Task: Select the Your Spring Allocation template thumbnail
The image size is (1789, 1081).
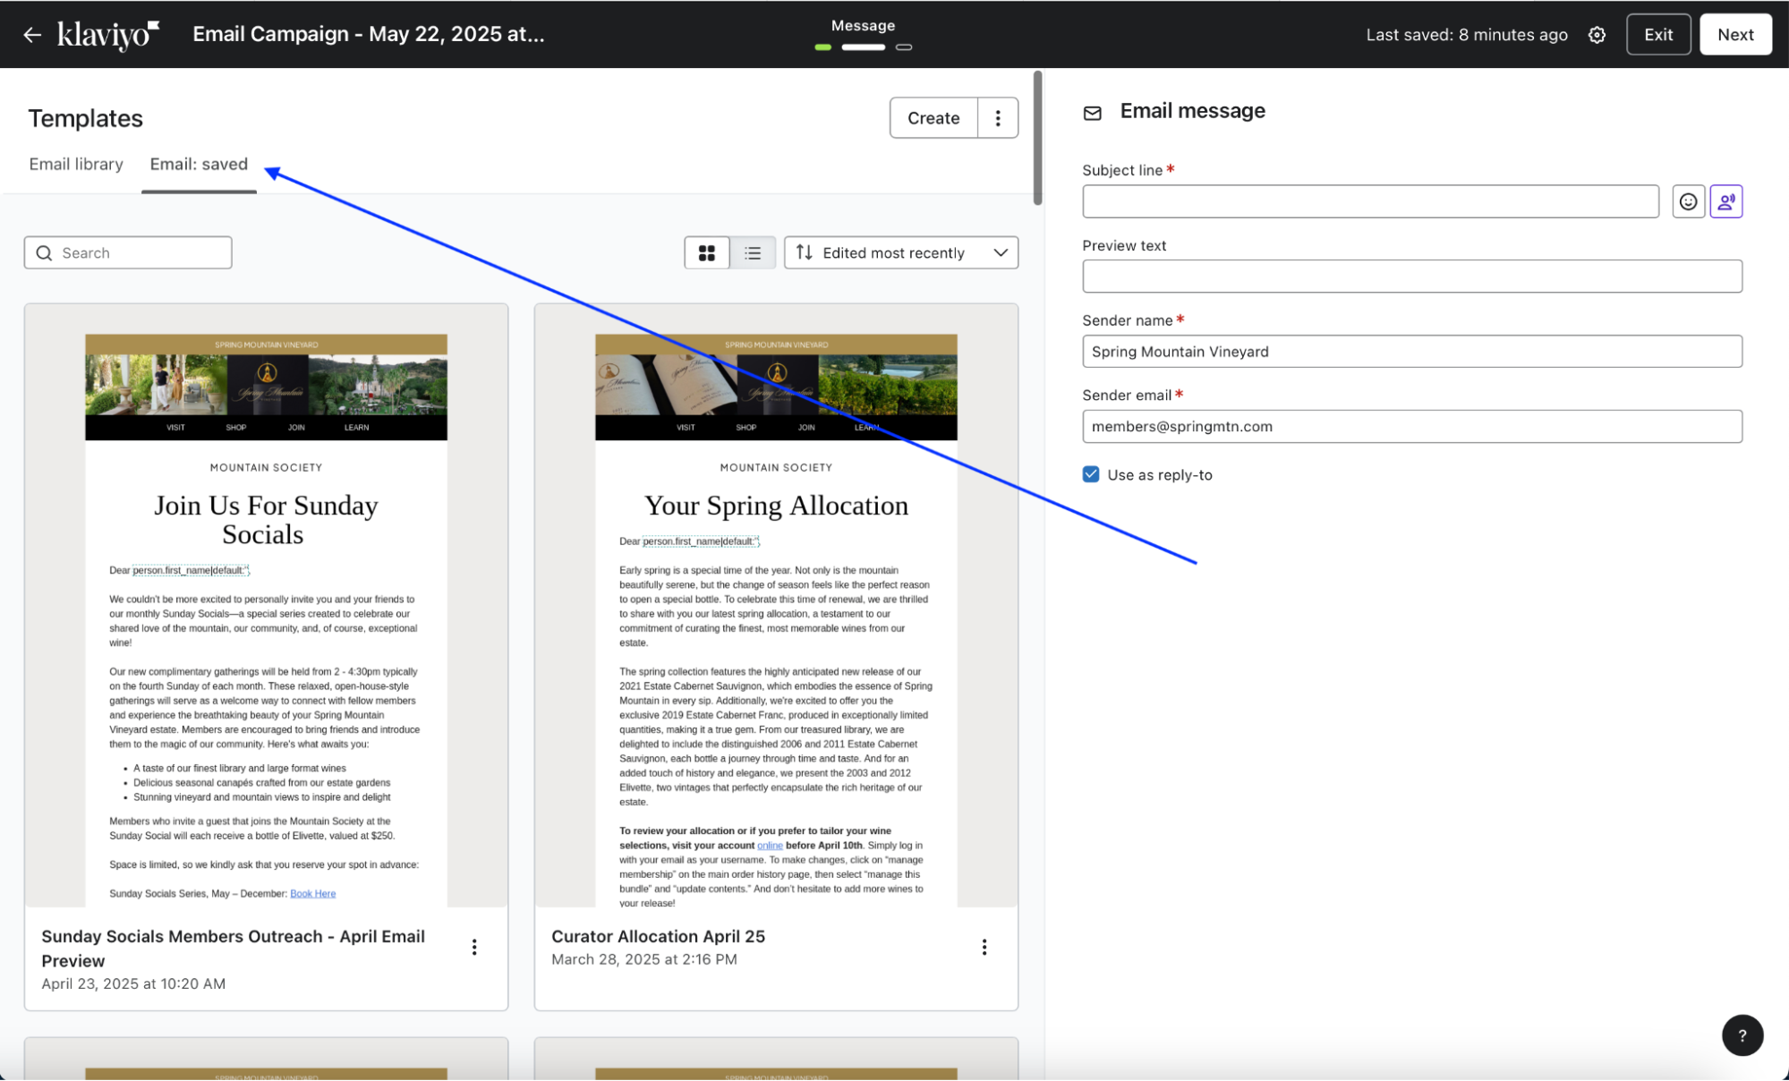Action: pos(776,605)
